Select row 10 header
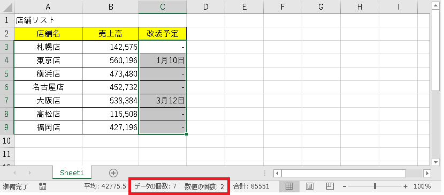444x195 pixels. click(7, 140)
